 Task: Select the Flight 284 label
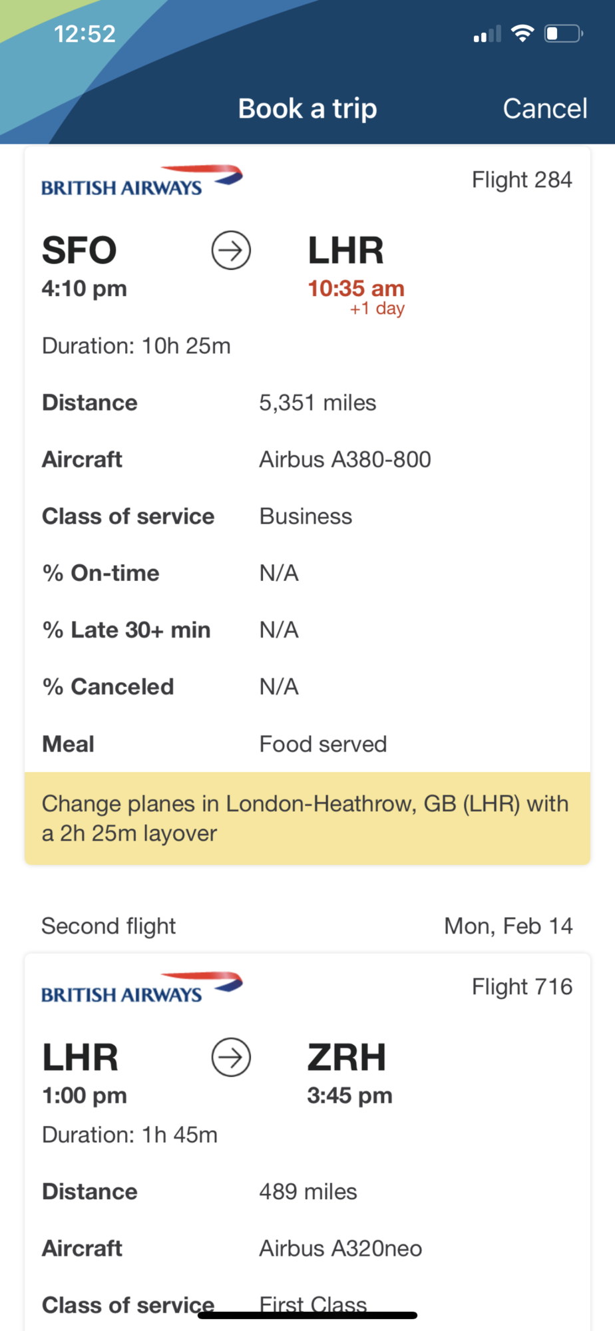[522, 180]
